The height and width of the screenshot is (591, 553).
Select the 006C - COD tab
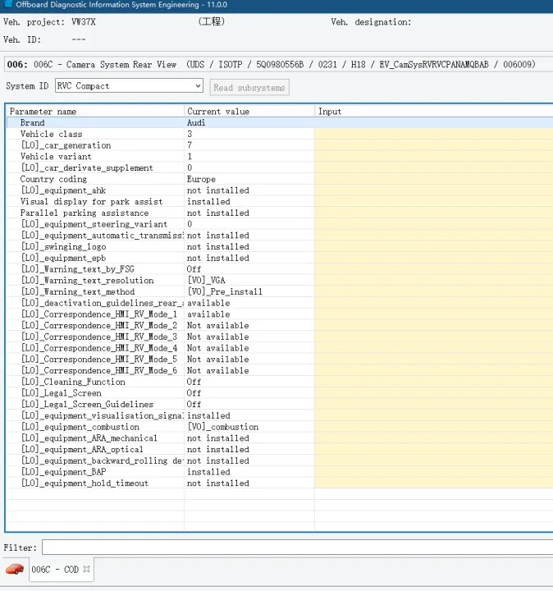click(55, 569)
